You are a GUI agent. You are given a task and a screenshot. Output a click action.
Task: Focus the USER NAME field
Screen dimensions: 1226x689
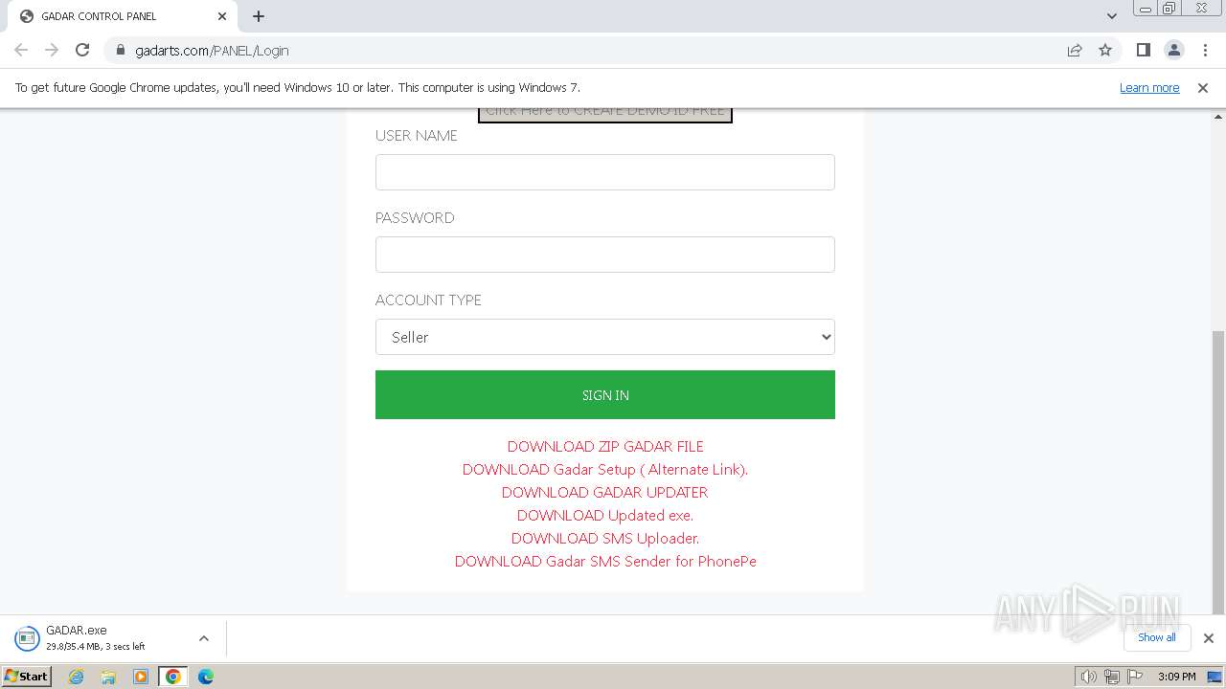point(605,172)
